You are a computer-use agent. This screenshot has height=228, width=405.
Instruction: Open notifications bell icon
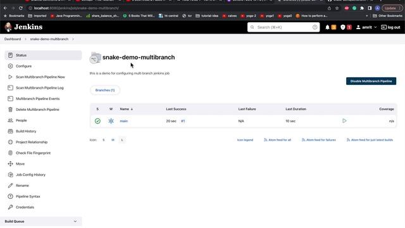pyautogui.click(x=327, y=27)
